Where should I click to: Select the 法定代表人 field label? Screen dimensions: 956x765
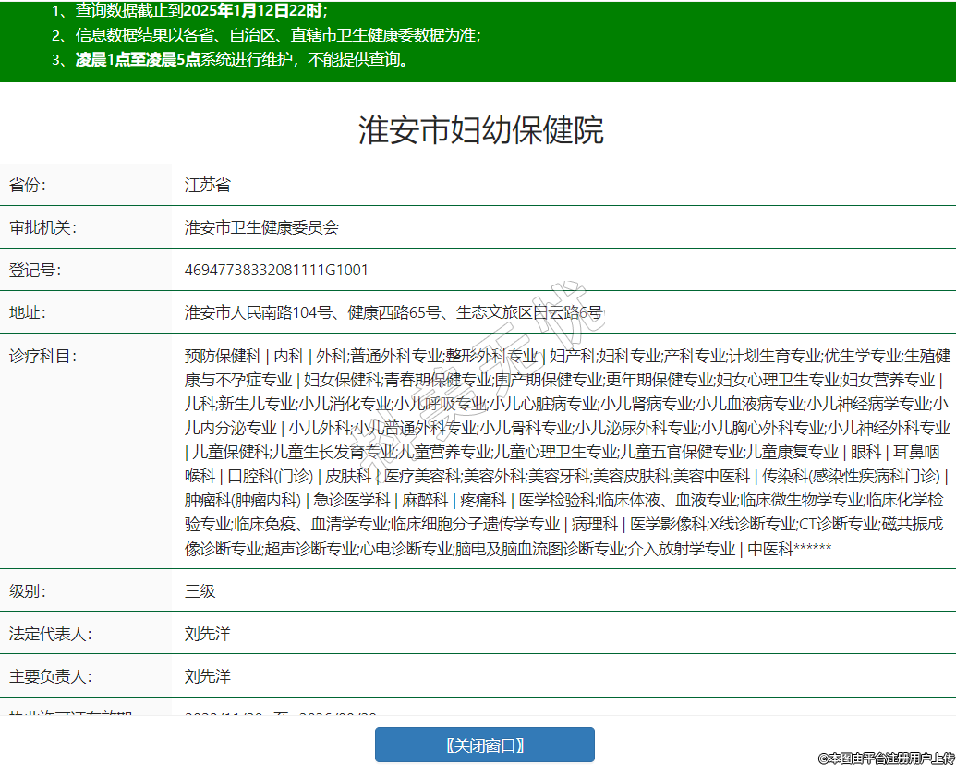tap(50, 634)
